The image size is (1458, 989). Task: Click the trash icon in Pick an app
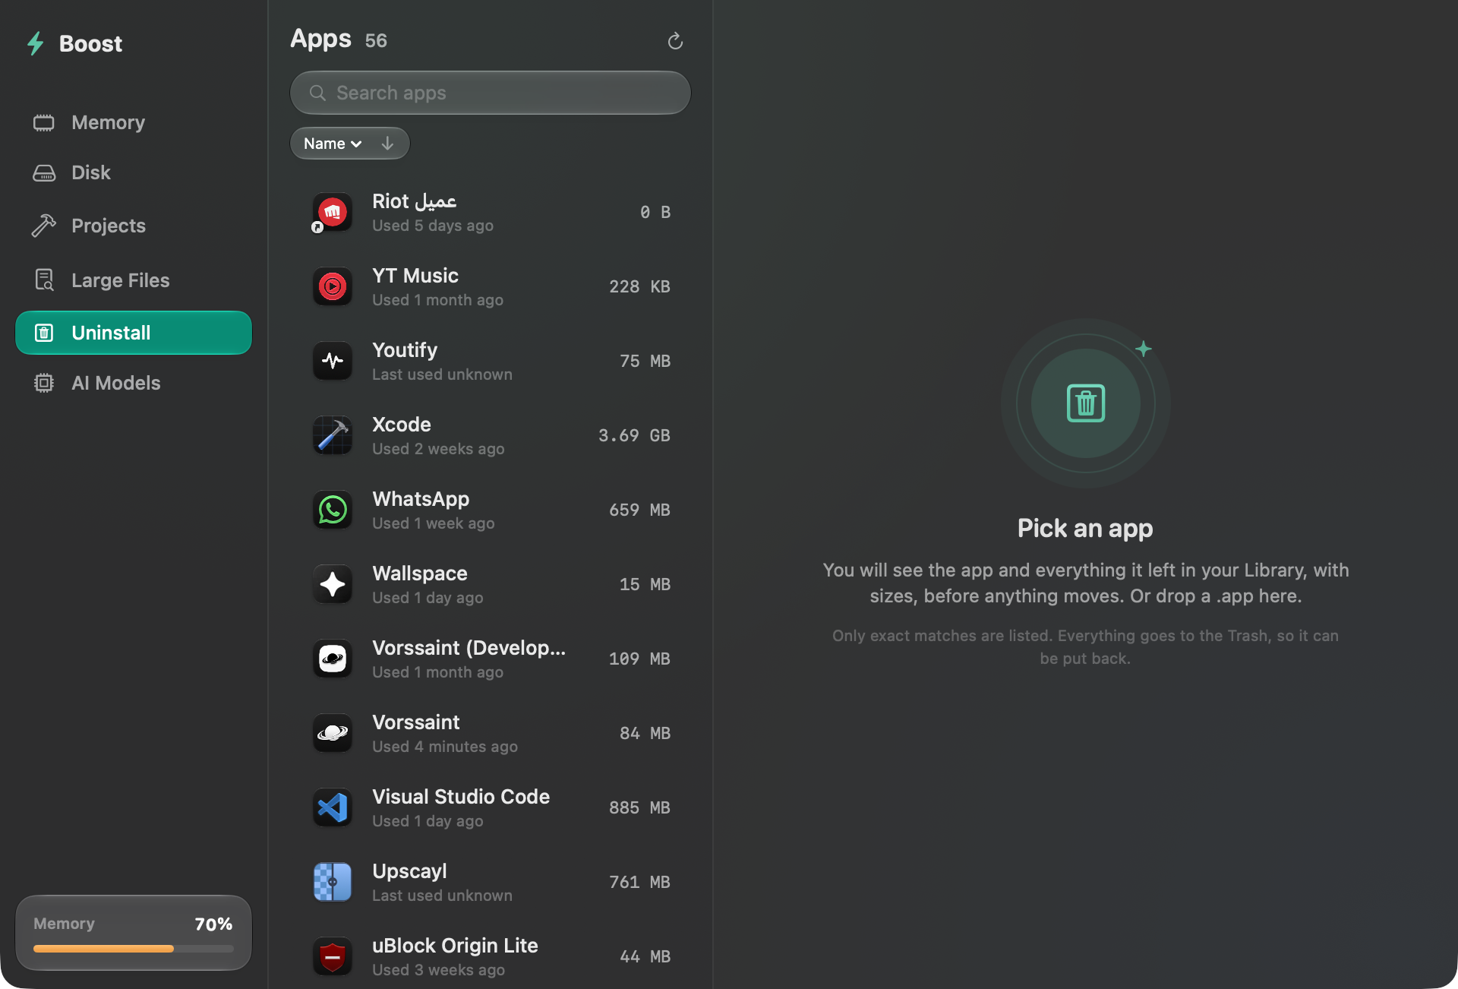[x=1086, y=403]
